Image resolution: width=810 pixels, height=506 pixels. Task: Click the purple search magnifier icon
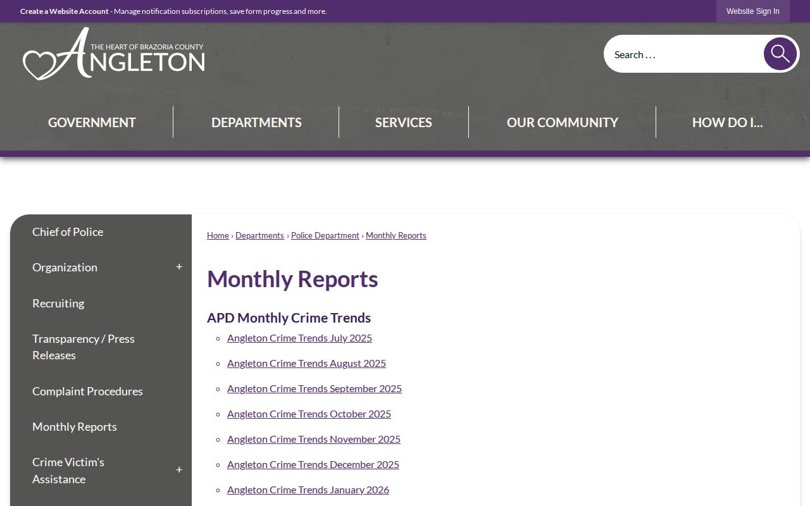coord(780,54)
